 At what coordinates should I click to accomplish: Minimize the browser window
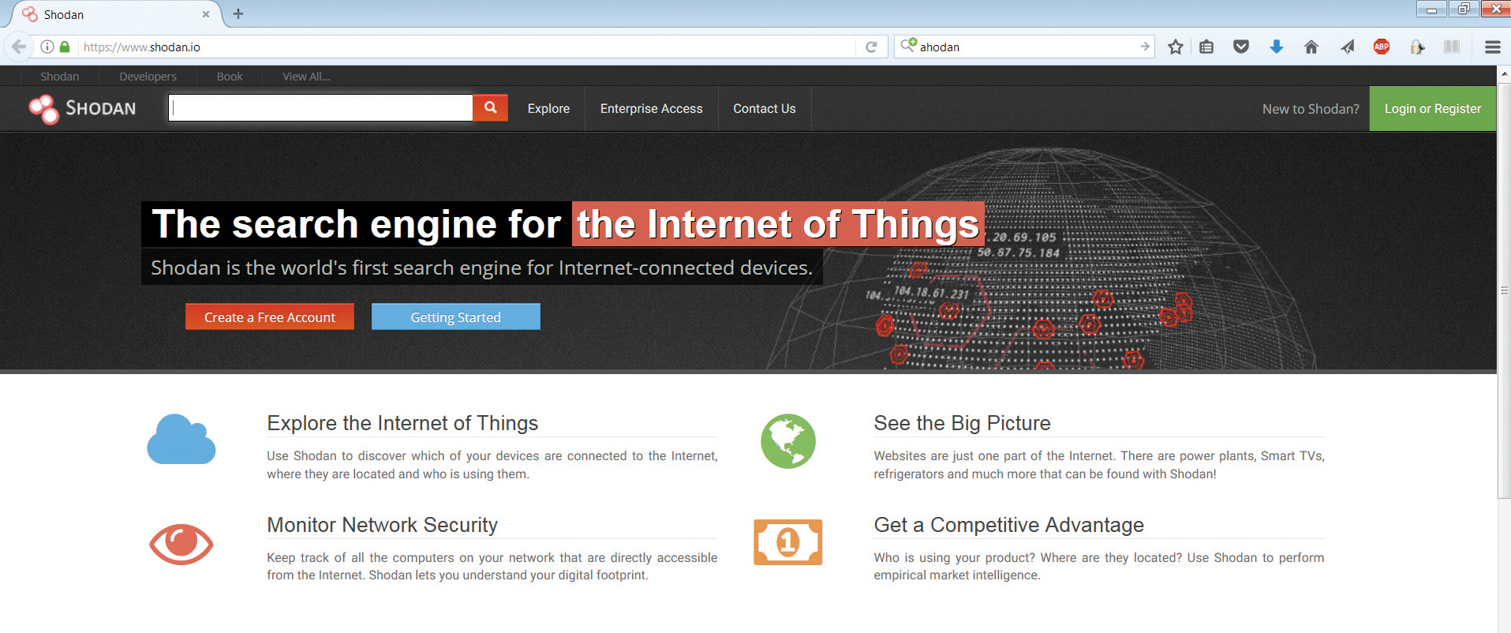pyautogui.click(x=1431, y=9)
